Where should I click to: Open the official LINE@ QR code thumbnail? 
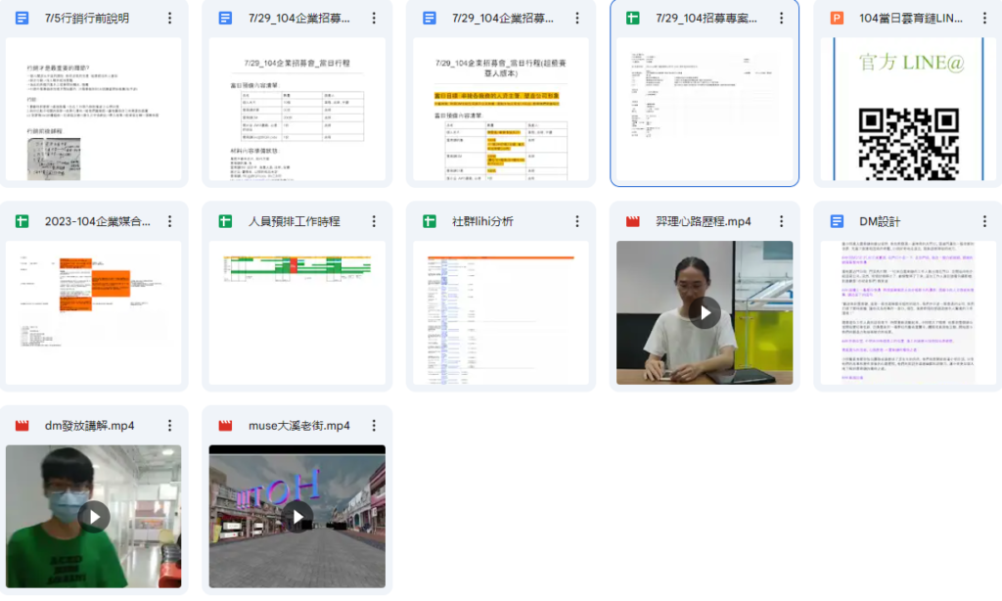coord(907,110)
